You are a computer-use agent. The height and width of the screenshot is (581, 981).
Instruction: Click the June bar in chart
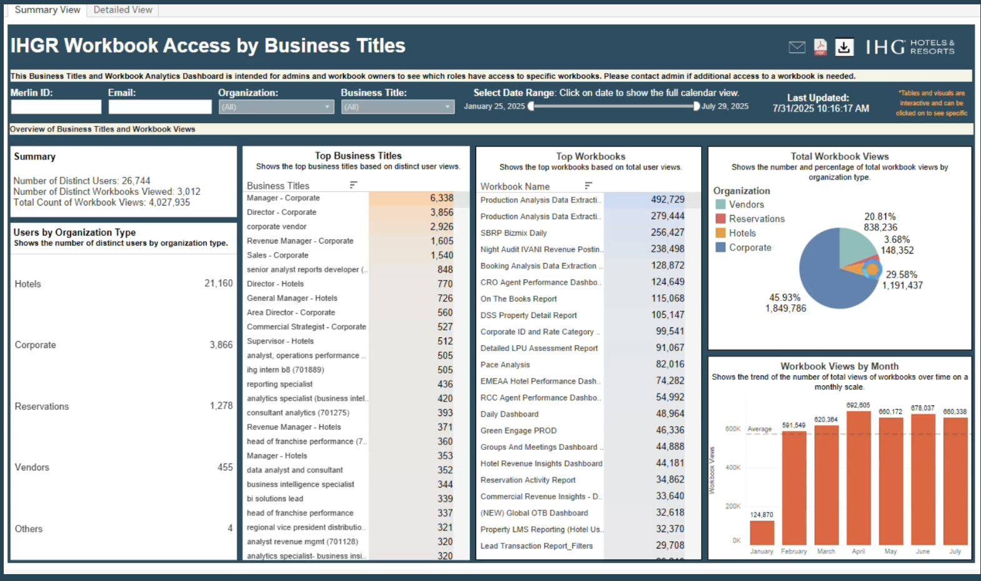pyautogui.click(x=923, y=480)
